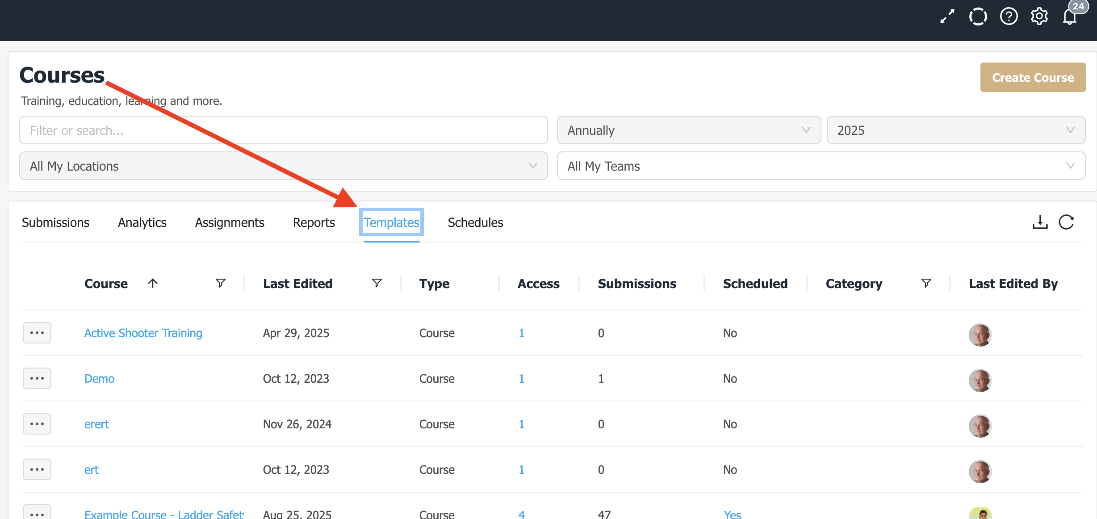Open the row actions menu for Demo
Viewport: 1097px width, 519px height.
pos(37,378)
